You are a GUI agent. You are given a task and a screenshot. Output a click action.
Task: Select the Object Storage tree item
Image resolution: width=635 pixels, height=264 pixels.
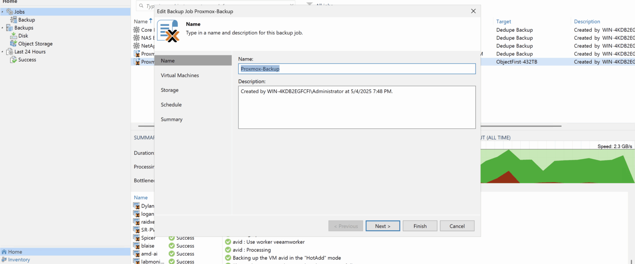point(35,44)
